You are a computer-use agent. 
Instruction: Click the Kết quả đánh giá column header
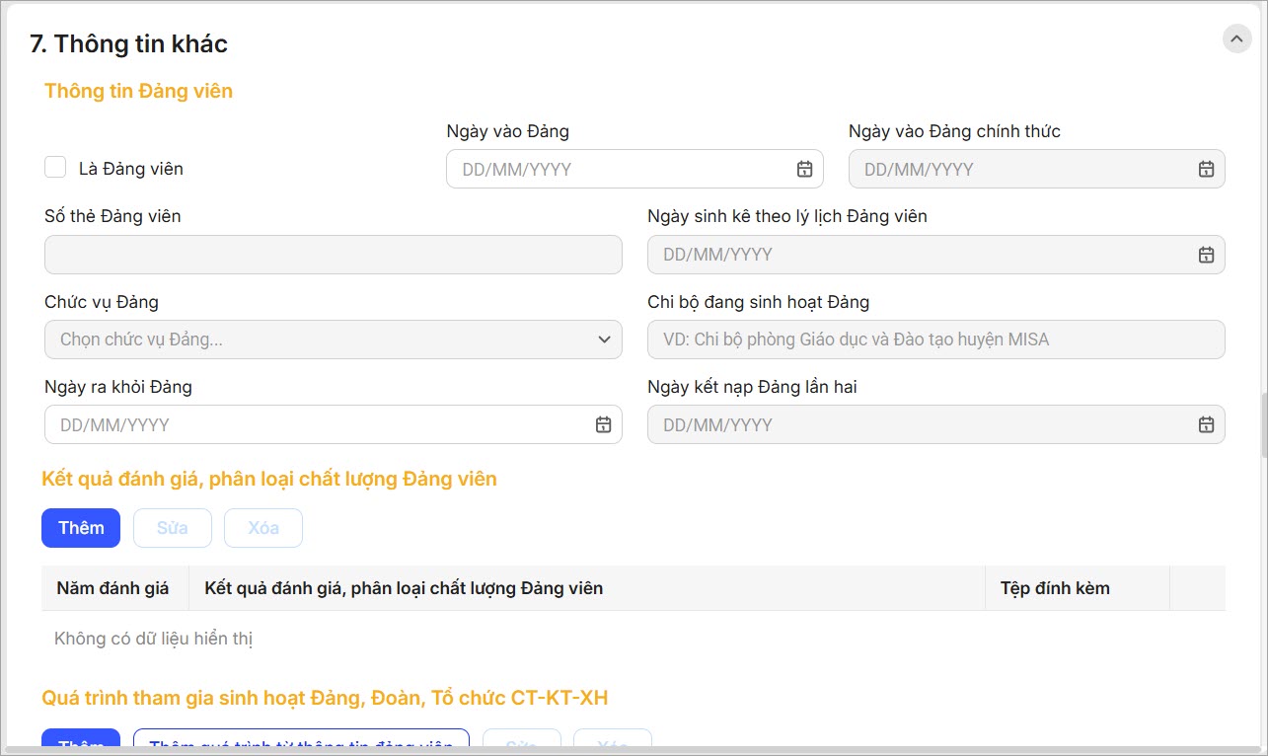click(404, 588)
